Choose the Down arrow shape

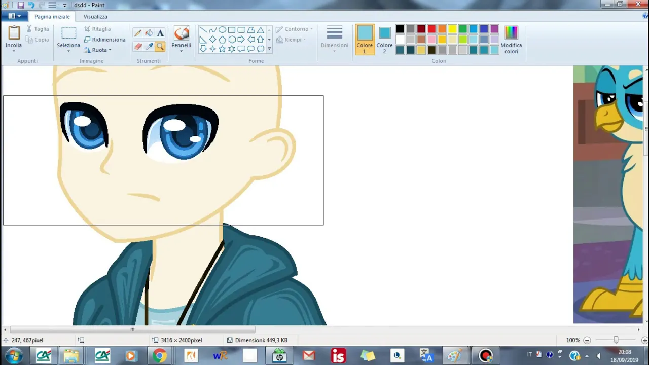pos(203,49)
